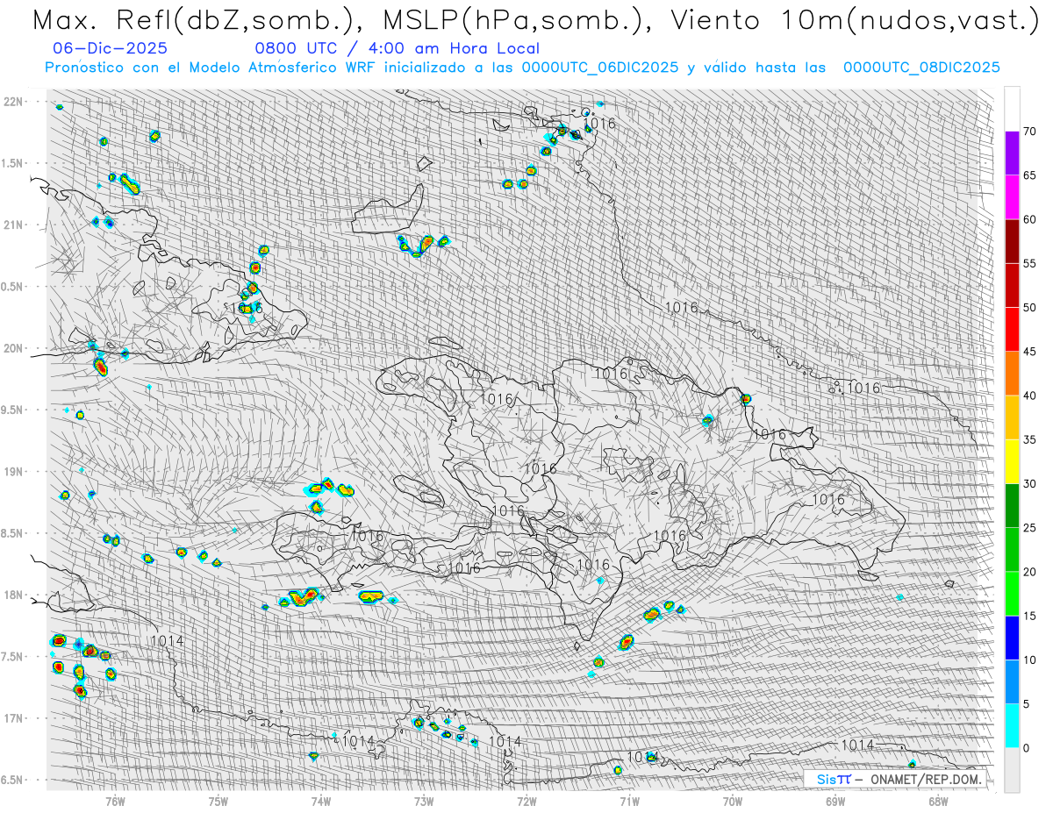The width and height of the screenshot is (1053, 813).
Task: Pick the dark blue 10–15 dBZ colorbar segment
Action: tap(1012, 638)
